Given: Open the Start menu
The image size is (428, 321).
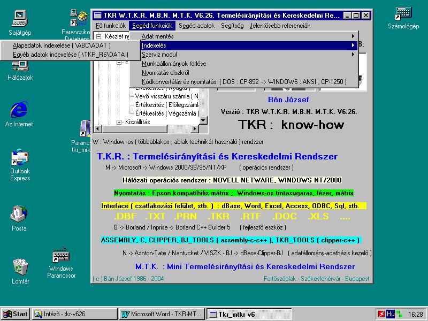Looking at the screenshot, I should pos(16,314).
